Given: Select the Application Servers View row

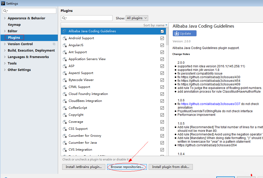Looking at the screenshot, I should 113,59.
